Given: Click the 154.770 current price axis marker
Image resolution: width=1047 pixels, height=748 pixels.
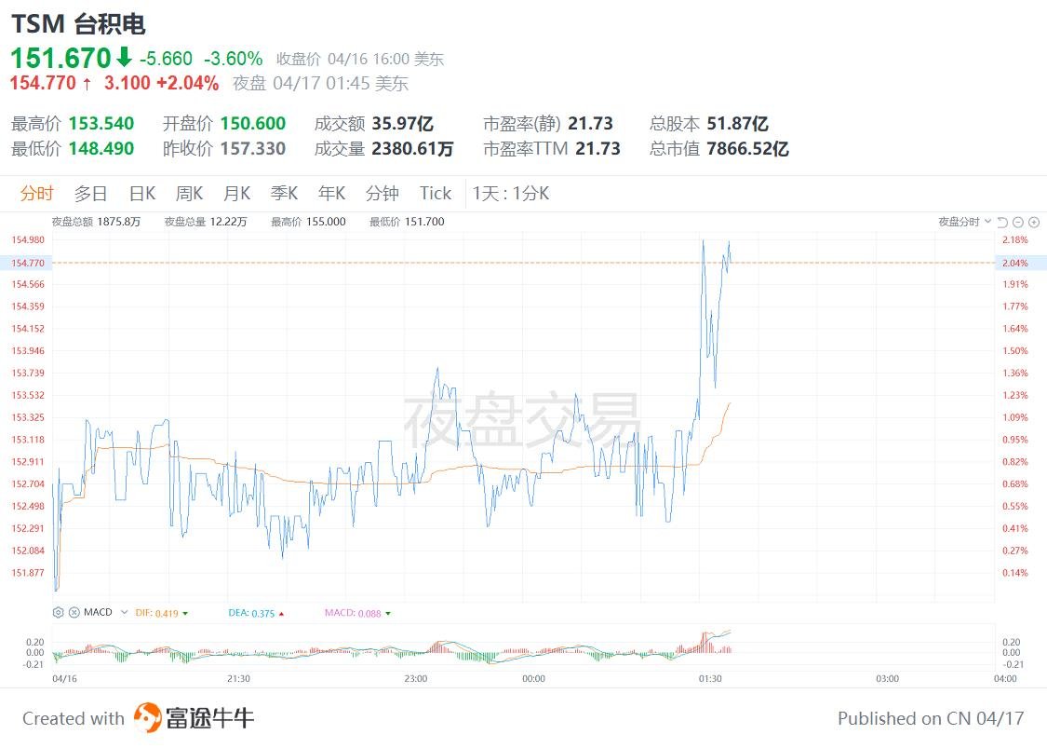Looking at the screenshot, I should click(x=27, y=263).
